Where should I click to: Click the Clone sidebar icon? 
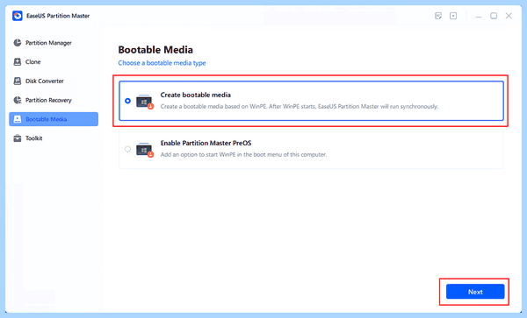point(18,61)
